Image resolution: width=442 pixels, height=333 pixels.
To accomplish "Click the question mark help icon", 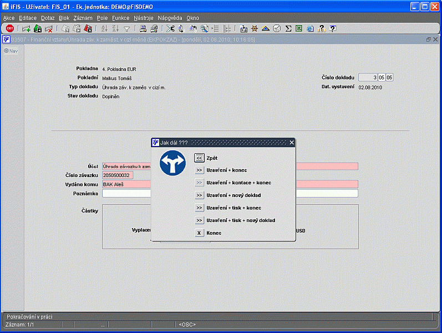I will (332, 28).
